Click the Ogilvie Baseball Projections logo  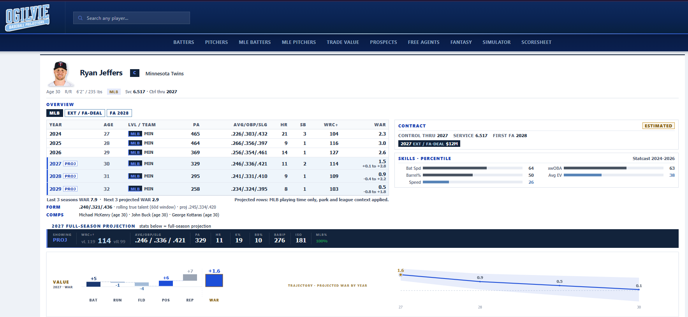(27, 17)
